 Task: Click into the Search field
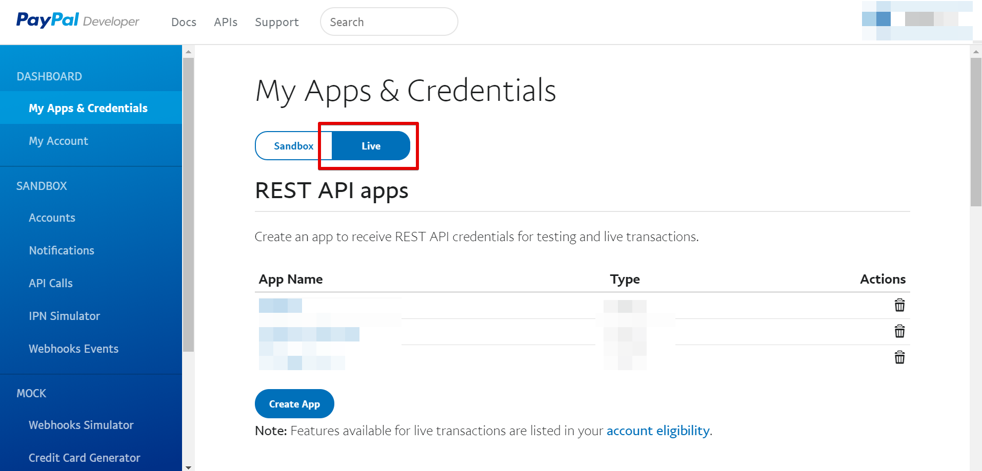pos(389,22)
